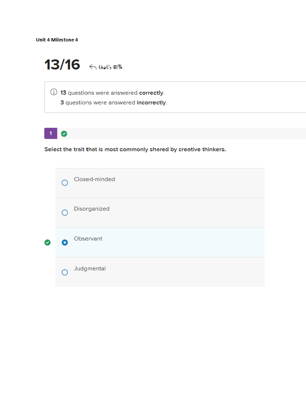Click the "that's 81%" handwritten note
Viewport: 306px width, 396px height.
pos(110,67)
